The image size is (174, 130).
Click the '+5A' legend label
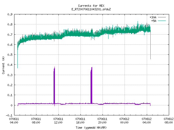tap(154, 21)
